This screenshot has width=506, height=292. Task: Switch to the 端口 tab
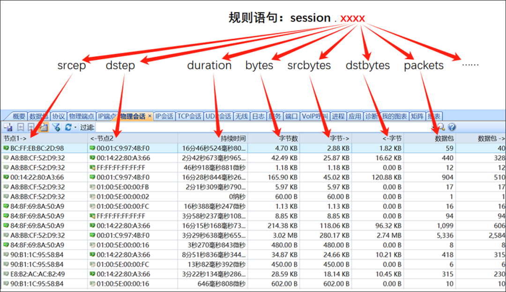point(292,116)
